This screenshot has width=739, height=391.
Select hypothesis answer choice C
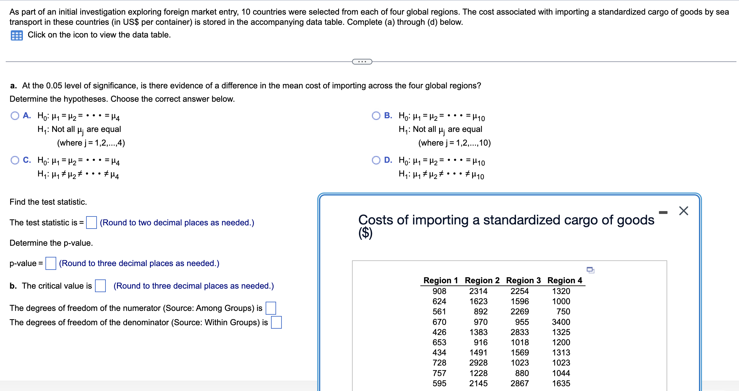point(14,160)
